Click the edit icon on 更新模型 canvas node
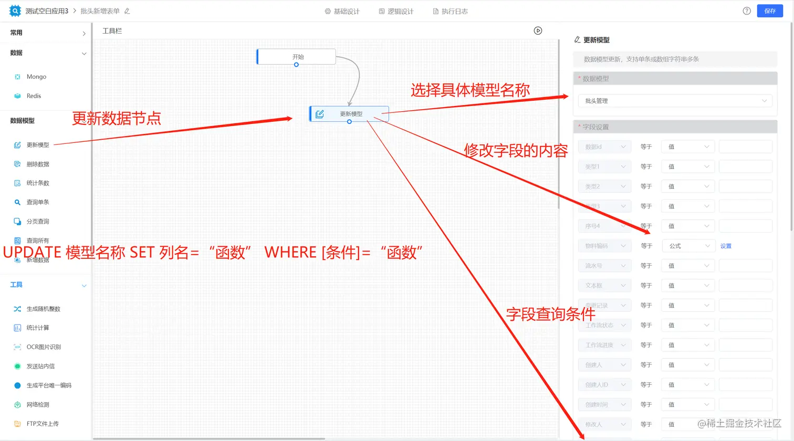 click(319, 114)
